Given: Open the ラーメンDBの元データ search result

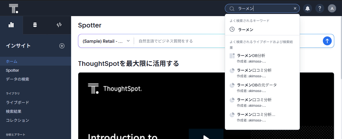Looking at the screenshot, I should 257,85.
